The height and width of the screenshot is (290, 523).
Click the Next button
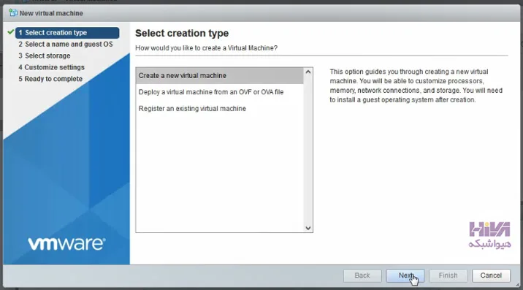pos(405,275)
